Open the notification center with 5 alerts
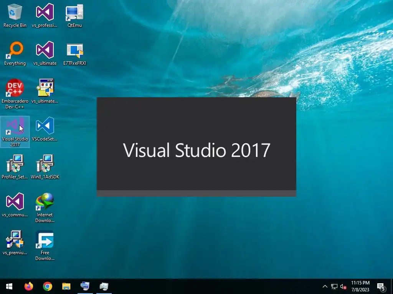 [x=381, y=286]
